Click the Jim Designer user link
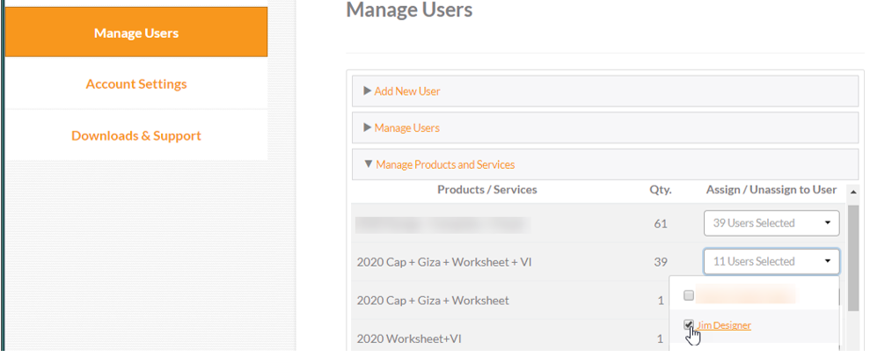 click(723, 325)
